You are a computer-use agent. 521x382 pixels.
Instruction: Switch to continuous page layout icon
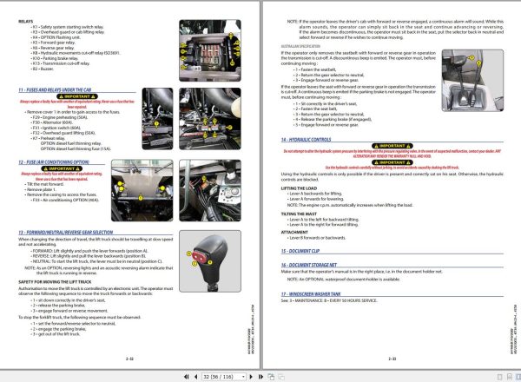point(510,377)
